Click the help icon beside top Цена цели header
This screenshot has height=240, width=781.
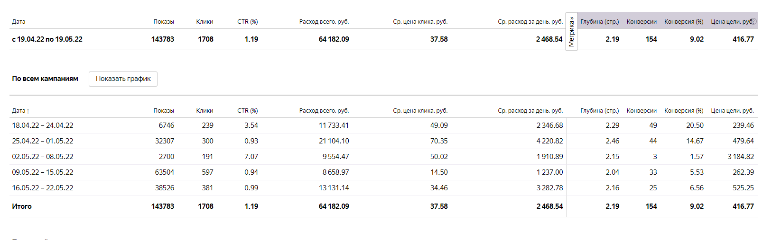(x=753, y=21)
